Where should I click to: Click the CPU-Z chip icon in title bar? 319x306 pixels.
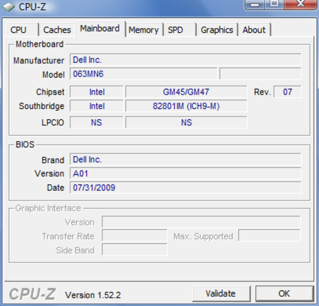[9, 7]
